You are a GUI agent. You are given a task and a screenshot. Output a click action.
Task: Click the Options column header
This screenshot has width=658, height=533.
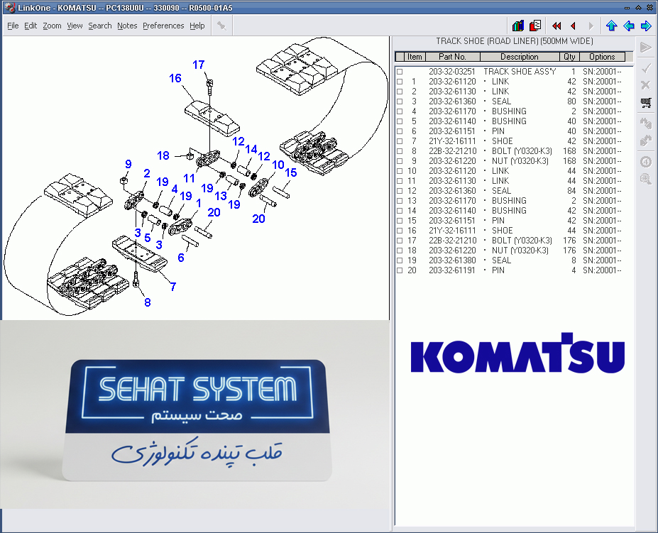[x=602, y=57]
